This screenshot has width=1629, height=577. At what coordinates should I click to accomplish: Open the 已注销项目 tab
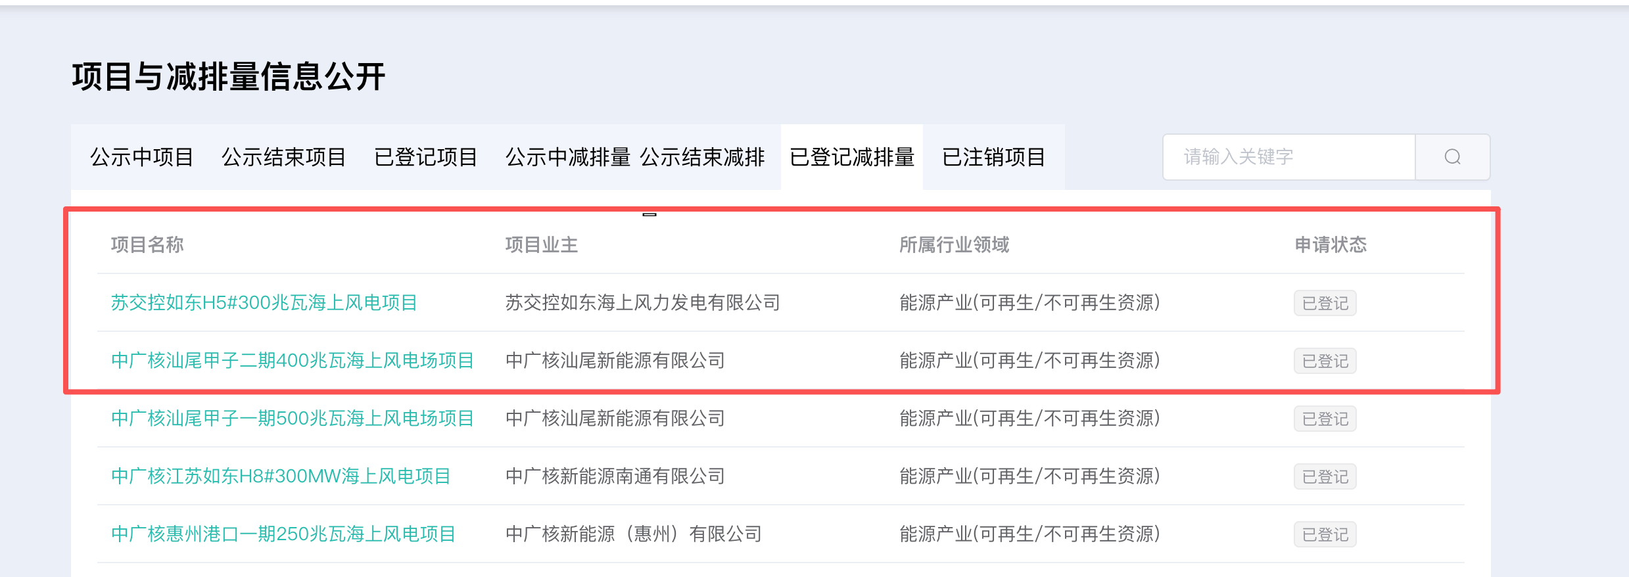[x=993, y=158]
